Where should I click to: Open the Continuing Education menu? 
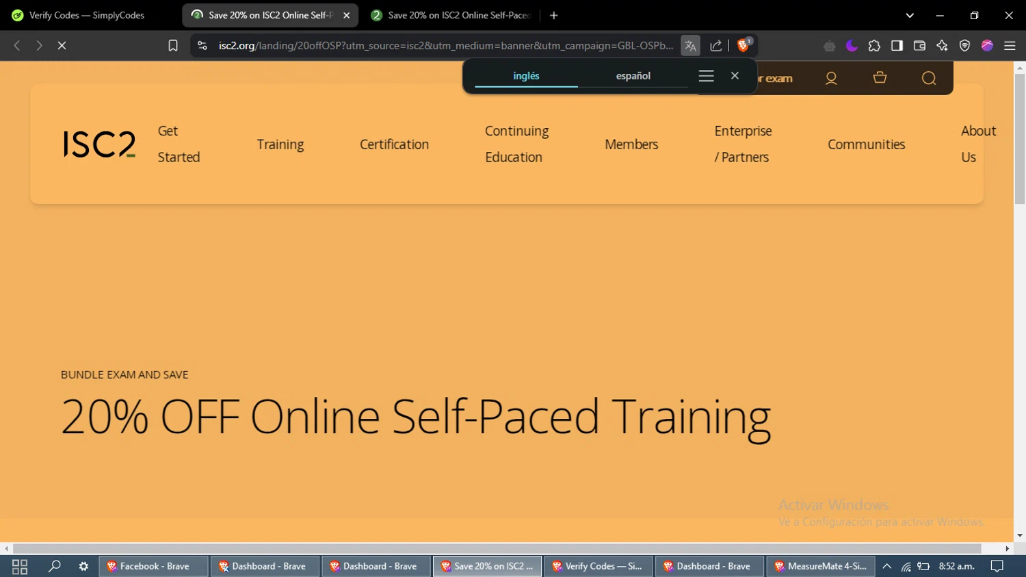click(x=516, y=144)
